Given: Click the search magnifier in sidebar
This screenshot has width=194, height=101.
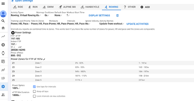Looking at the screenshot, I should tap(3, 21).
